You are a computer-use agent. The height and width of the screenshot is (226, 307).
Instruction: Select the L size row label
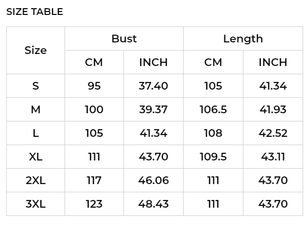(x=36, y=133)
